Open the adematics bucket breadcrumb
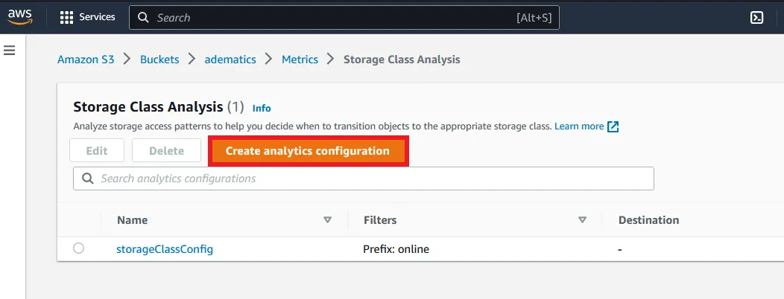Screen dimensions: 784x299 230,60
